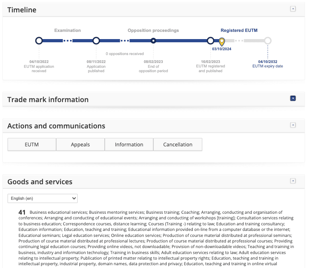Select the EUTM application received marker
This screenshot has height=268, width=309.
39,41
